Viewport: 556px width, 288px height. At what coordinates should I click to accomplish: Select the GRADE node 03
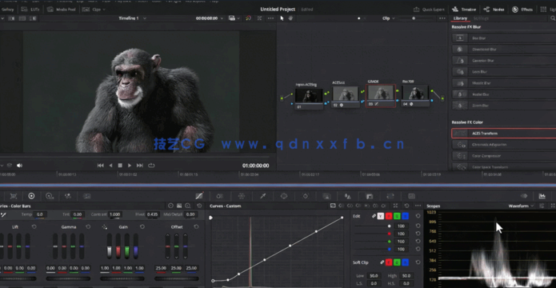click(381, 95)
